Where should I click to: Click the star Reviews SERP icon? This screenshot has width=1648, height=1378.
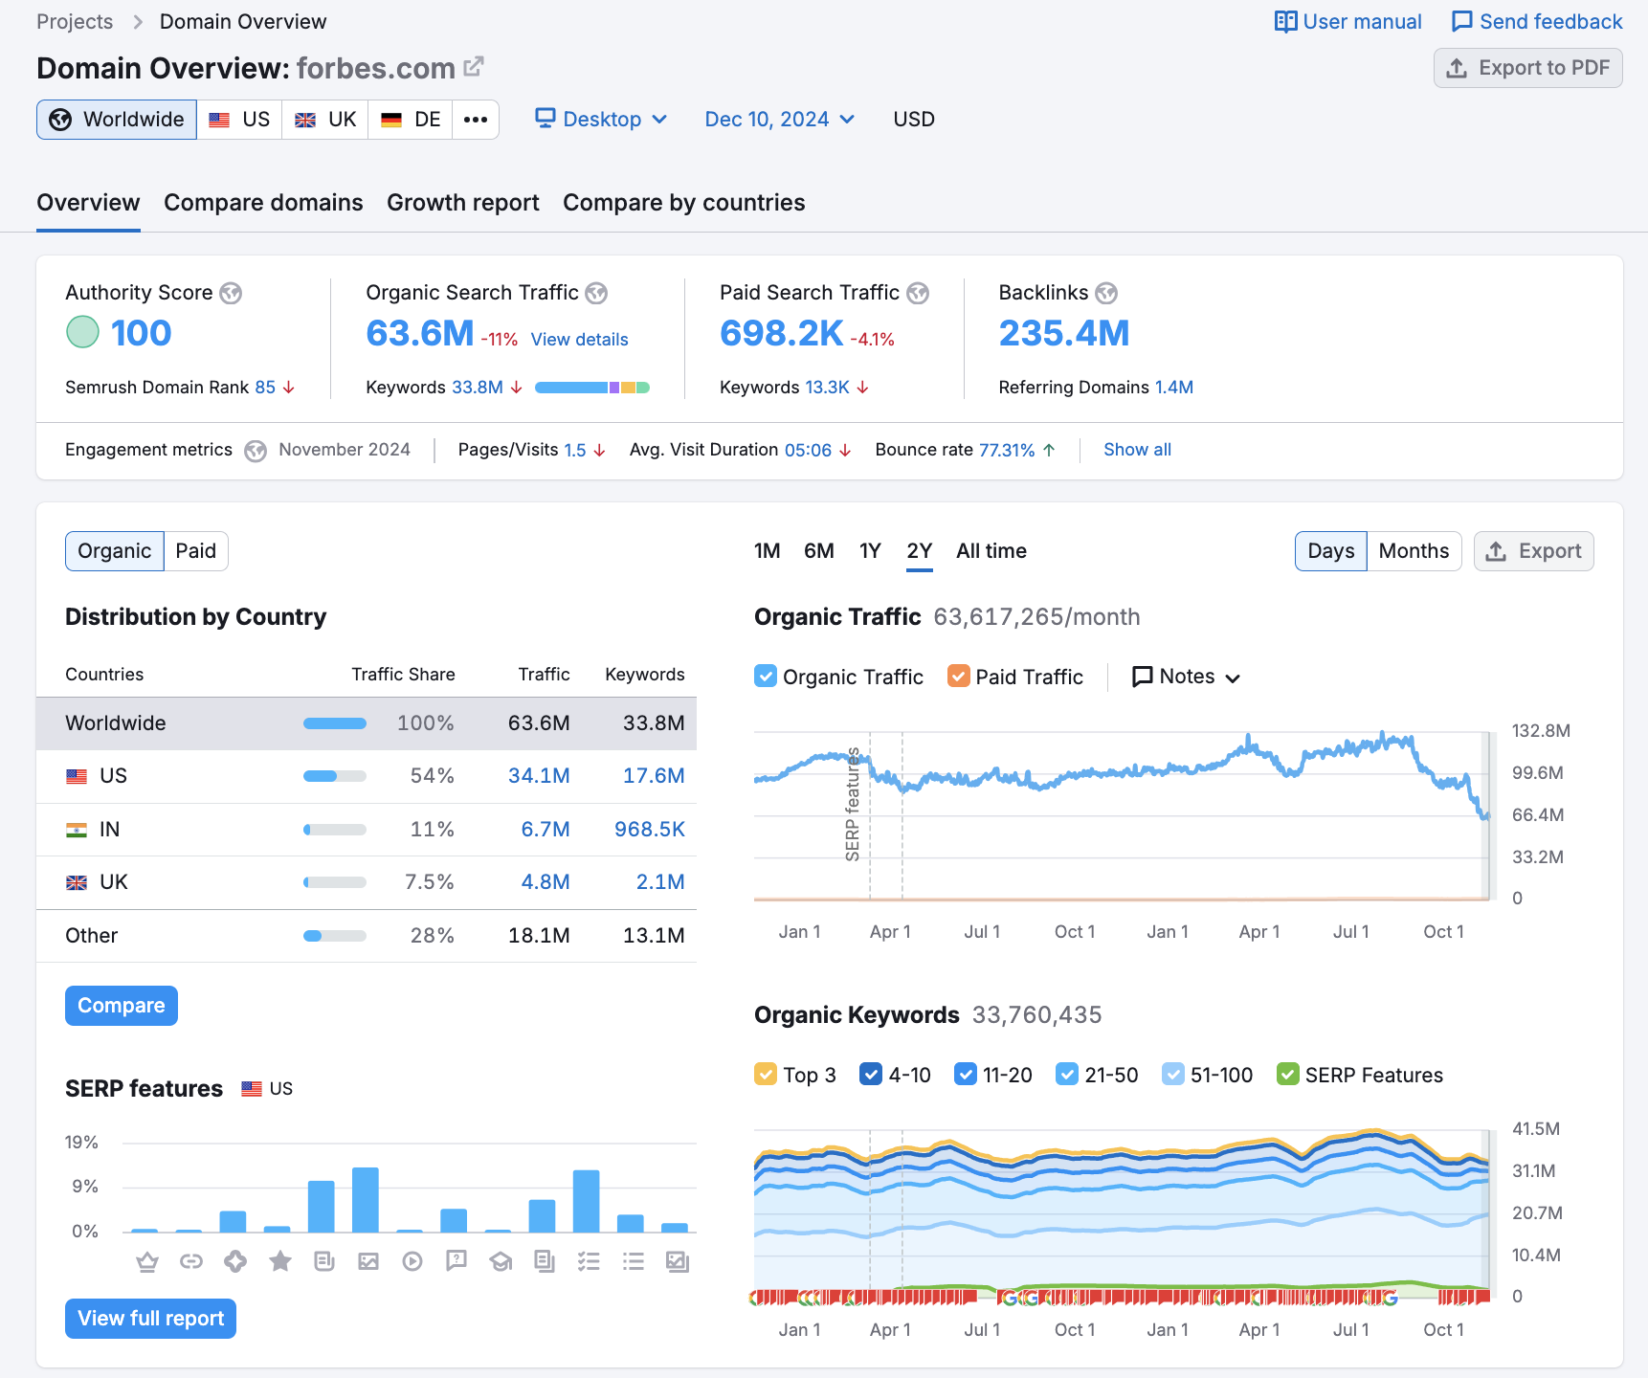(280, 1261)
